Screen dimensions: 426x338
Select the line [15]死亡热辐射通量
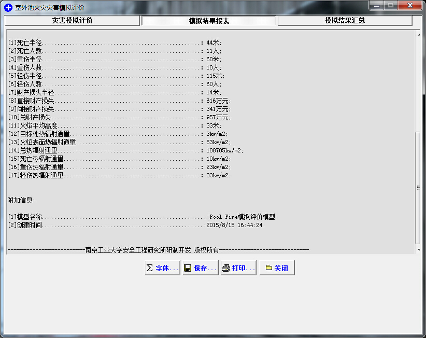[119, 159]
